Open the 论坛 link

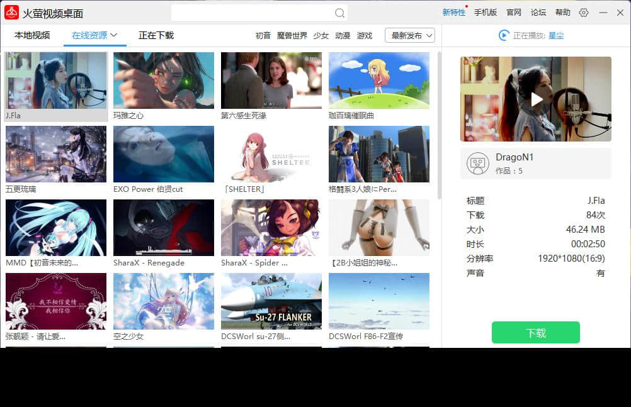pos(538,13)
